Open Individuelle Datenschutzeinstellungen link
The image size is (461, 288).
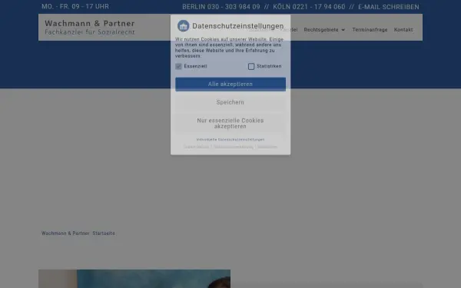click(x=230, y=140)
